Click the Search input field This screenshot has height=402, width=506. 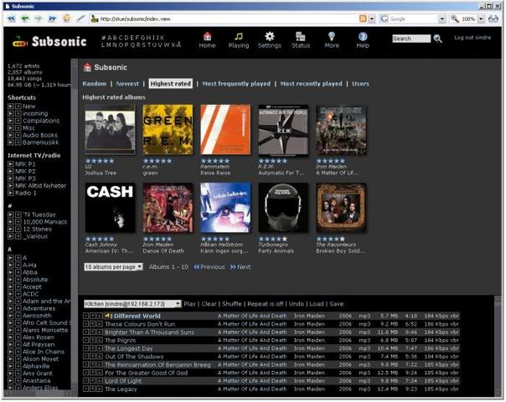tap(411, 39)
